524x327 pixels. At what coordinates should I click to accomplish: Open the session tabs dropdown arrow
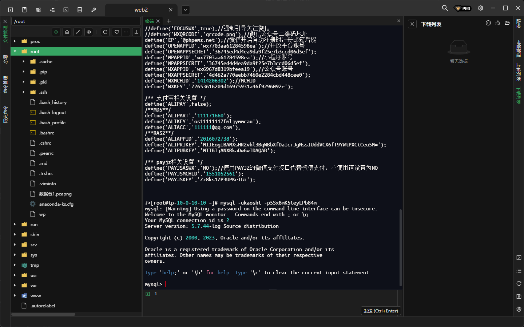click(186, 10)
